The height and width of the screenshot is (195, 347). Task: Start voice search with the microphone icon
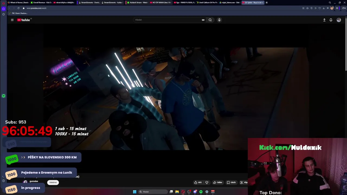[x=219, y=20]
